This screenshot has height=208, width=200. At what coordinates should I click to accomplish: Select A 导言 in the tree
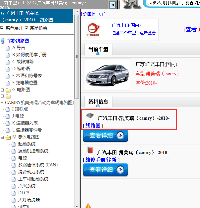coord(19,48)
